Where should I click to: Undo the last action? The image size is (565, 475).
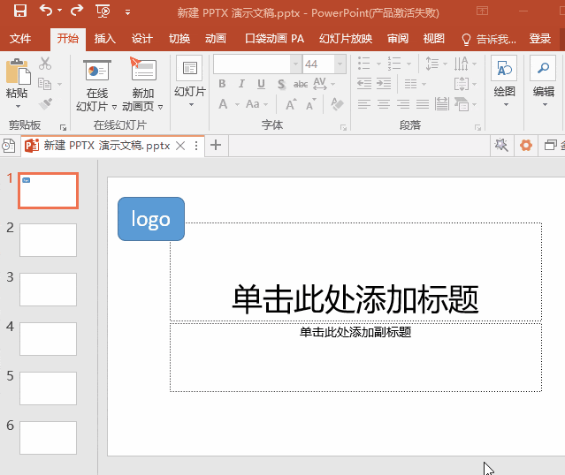(x=46, y=11)
